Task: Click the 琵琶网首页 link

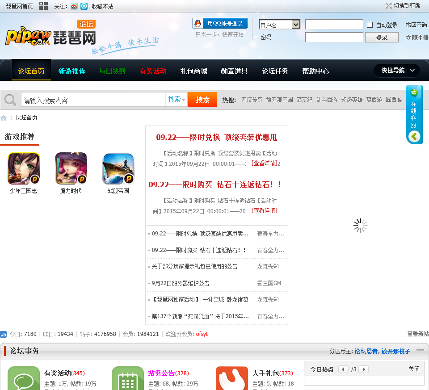Action: click(19, 6)
